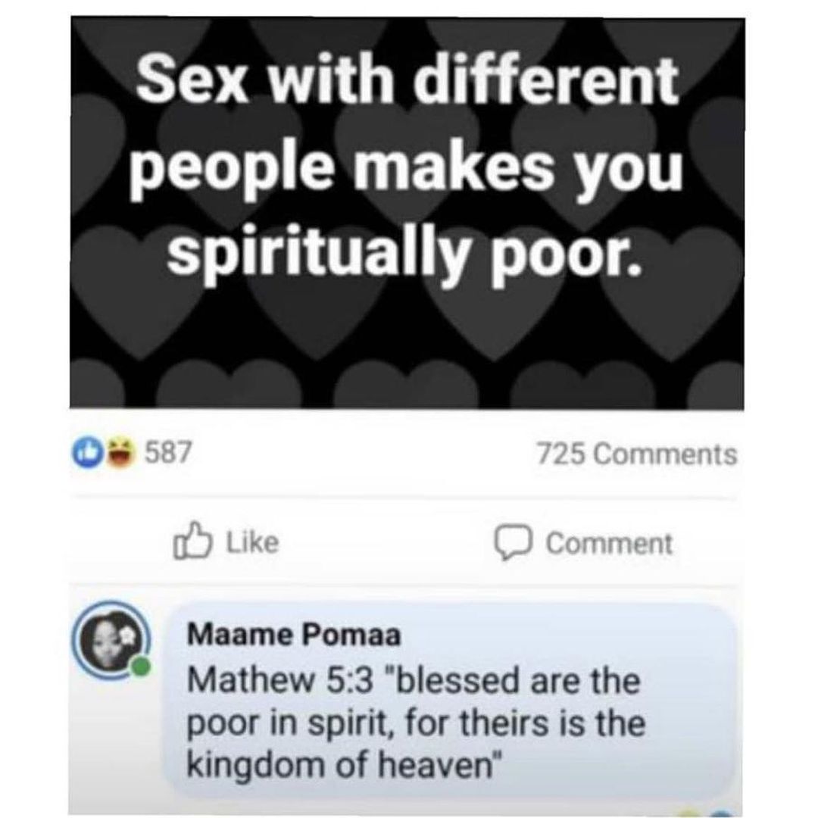Open the 725 Comments link
Screen dimensions: 818x818
point(636,454)
